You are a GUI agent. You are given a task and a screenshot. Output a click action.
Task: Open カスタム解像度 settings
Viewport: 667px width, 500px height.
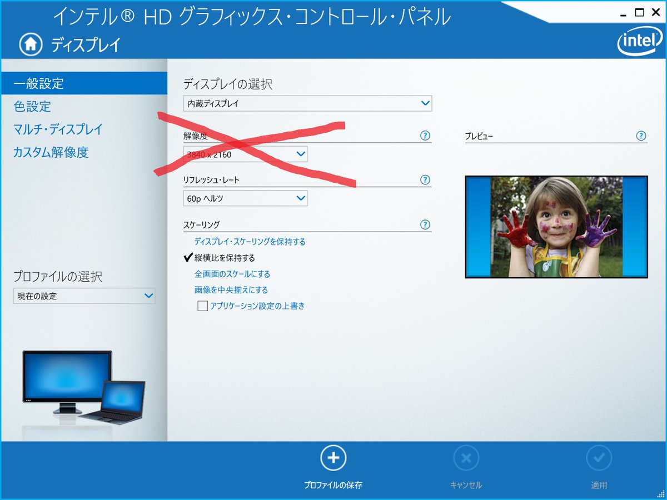pyautogui.click(x=51, y=152)
